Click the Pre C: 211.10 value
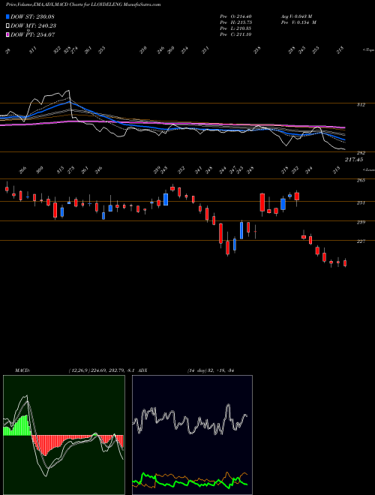The width and height of the screenshot is (375, 495). pos(236,34)
